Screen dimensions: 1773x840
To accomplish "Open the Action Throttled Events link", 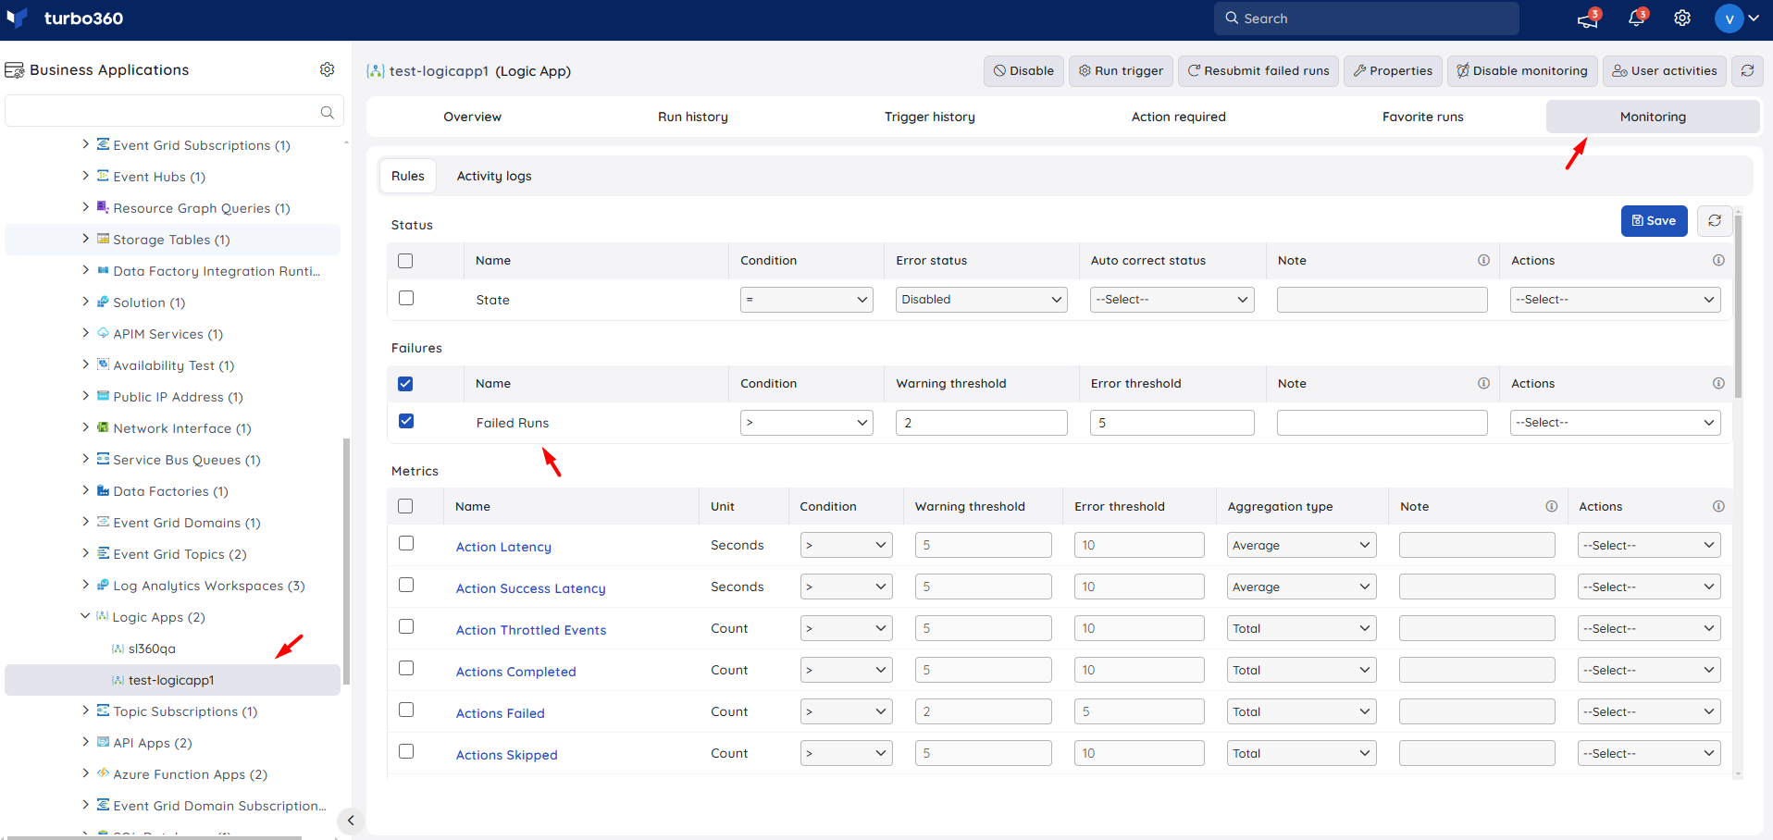I will click(x=531, y=630).
